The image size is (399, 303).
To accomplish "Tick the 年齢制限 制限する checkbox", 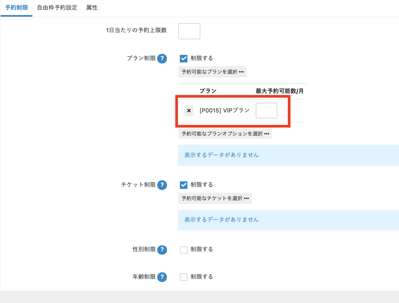I will pos(184,277).
